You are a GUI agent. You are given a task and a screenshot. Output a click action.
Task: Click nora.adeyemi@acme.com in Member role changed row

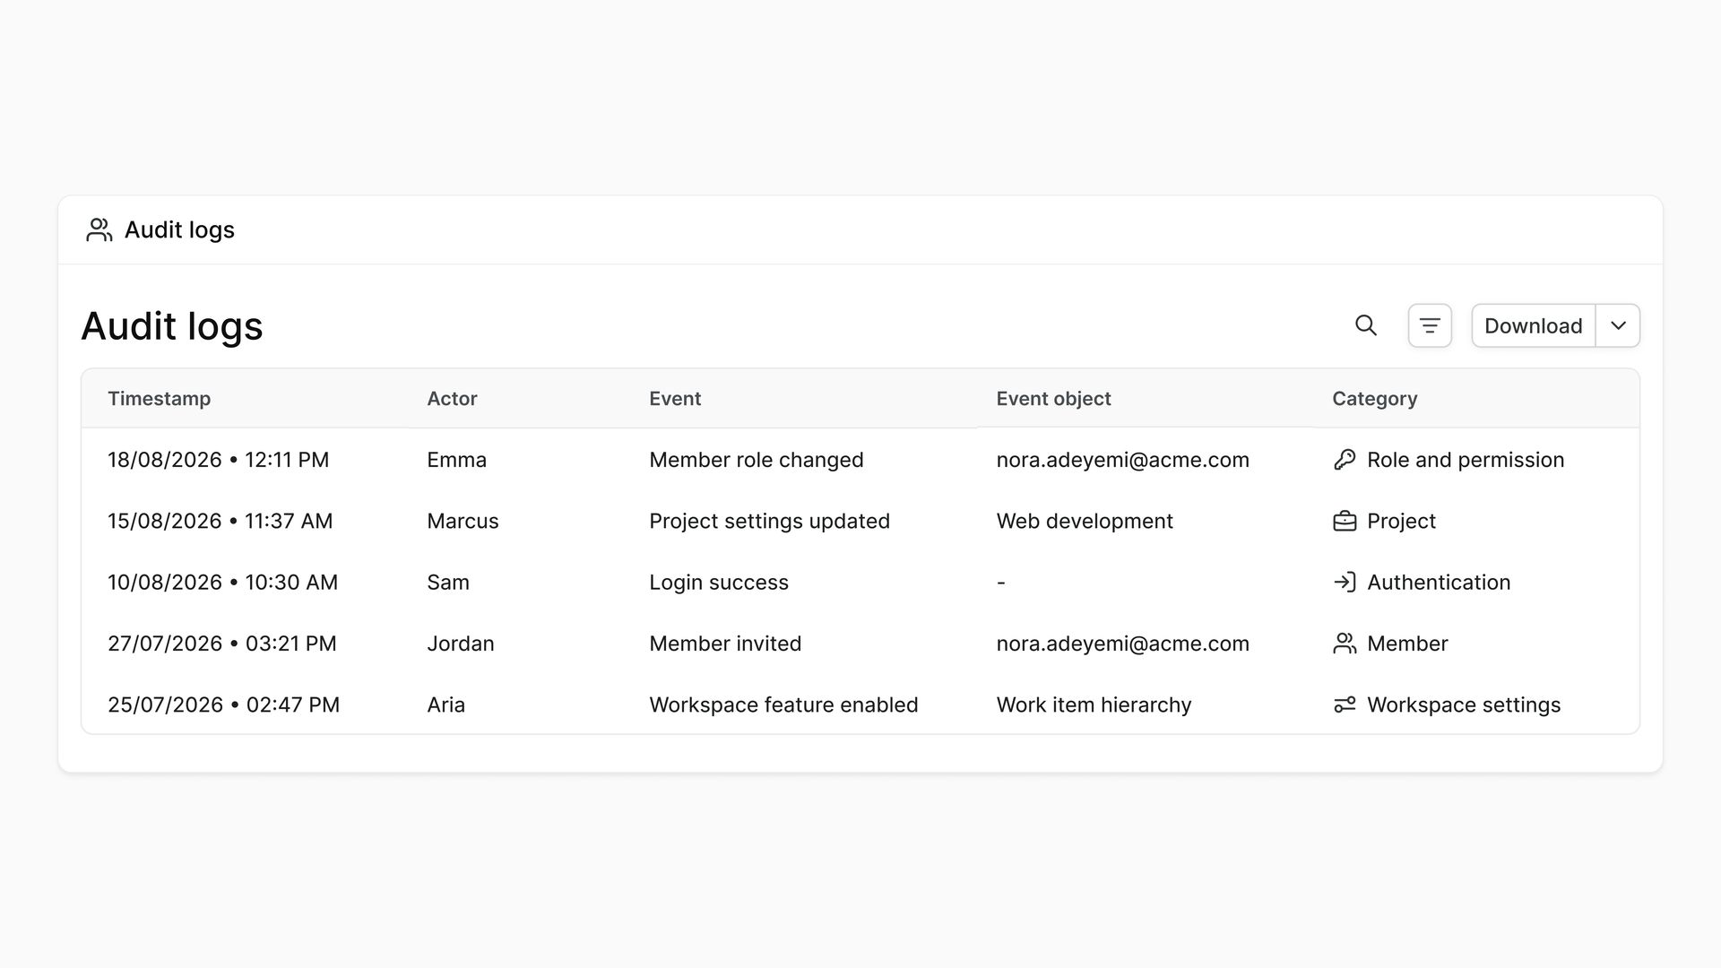1122,460
